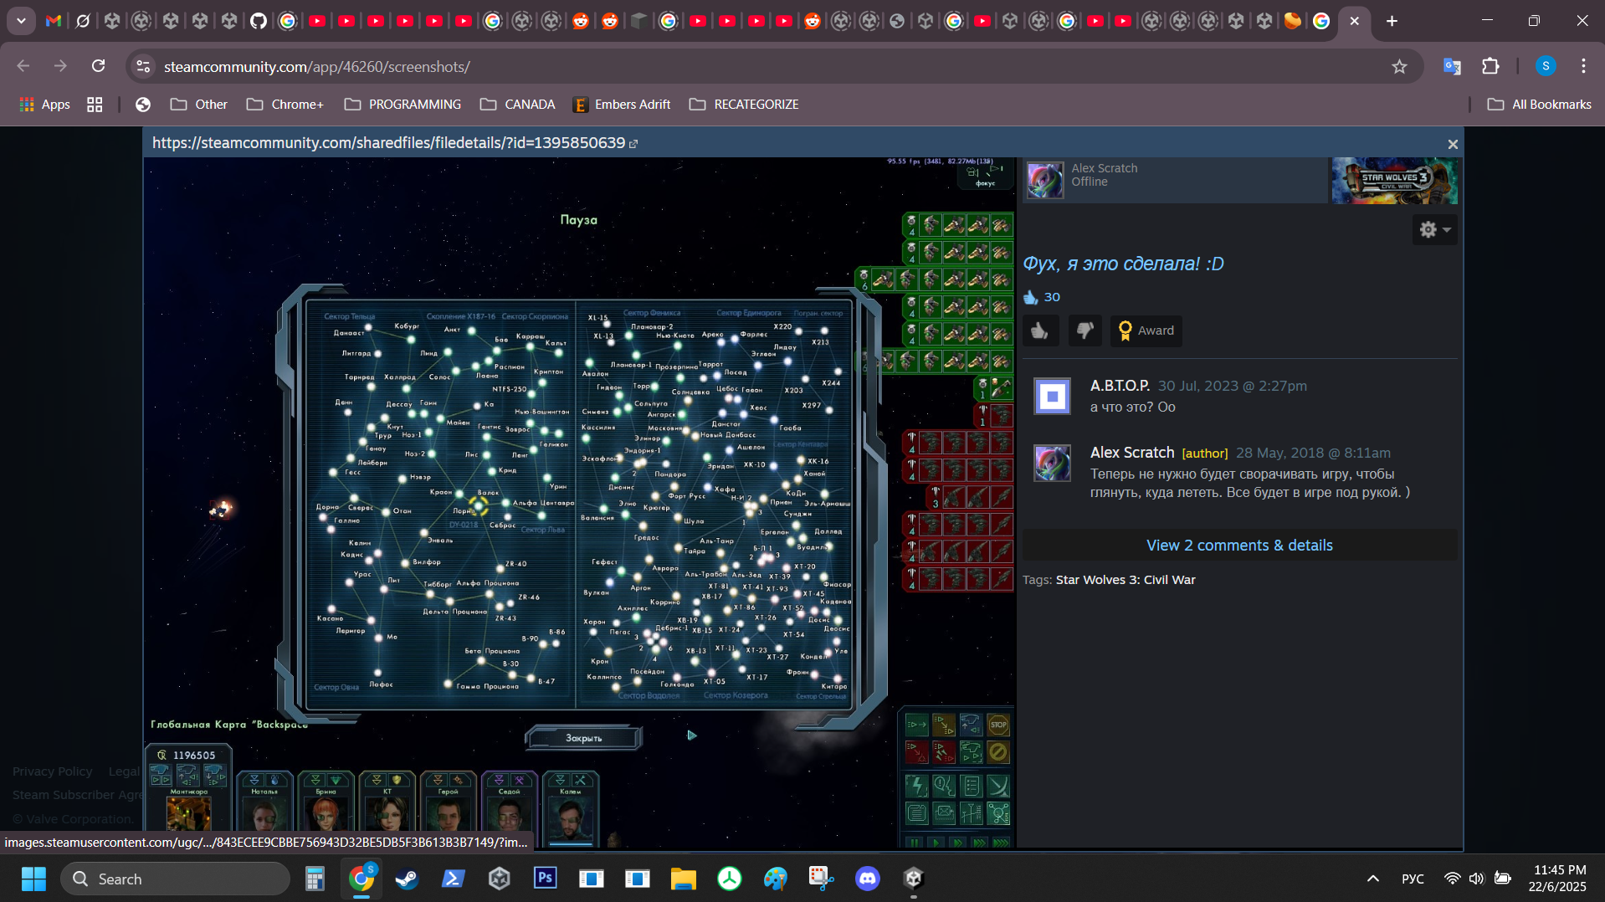Image resolution: width=1605 pixels, height=902 pixels.
Task: Open the globe bookmark icon
Action: click(143, 105)
